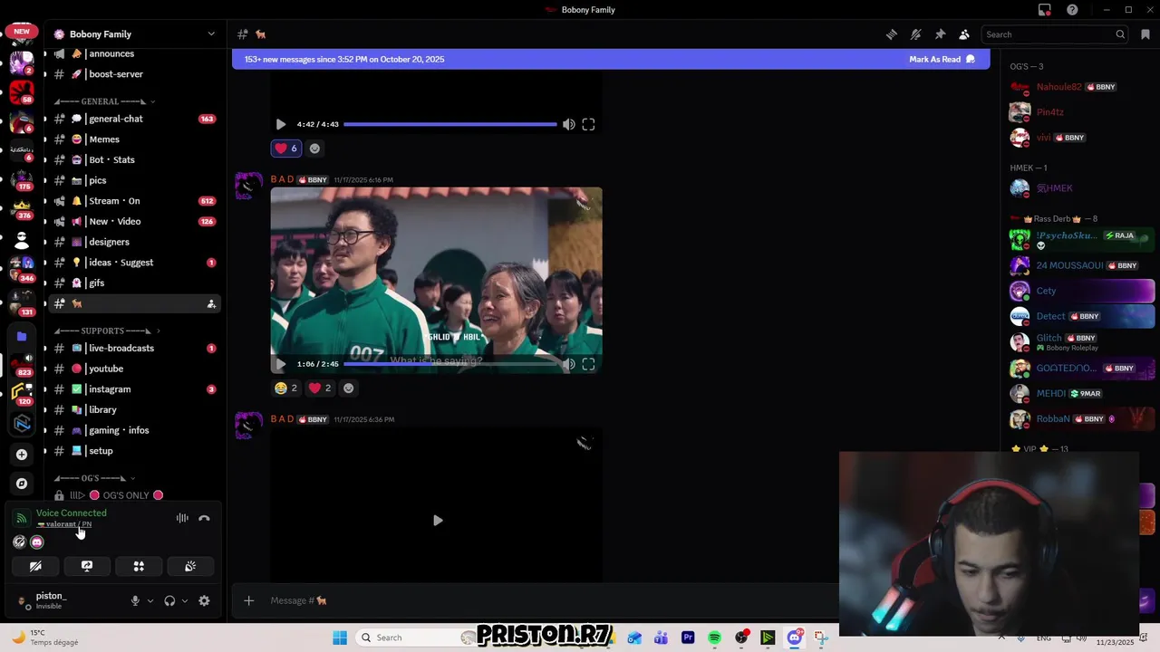Viewport: 1160px width, 652px height.
Task: Click the channel search field
Action: coord(1056,34)
